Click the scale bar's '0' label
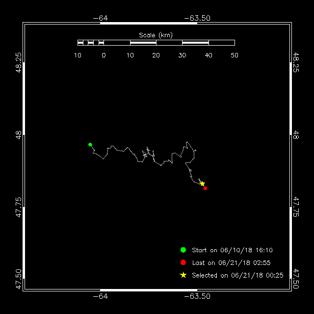The width and height of the screenshot is (314, 314). (x=104, y=55)
